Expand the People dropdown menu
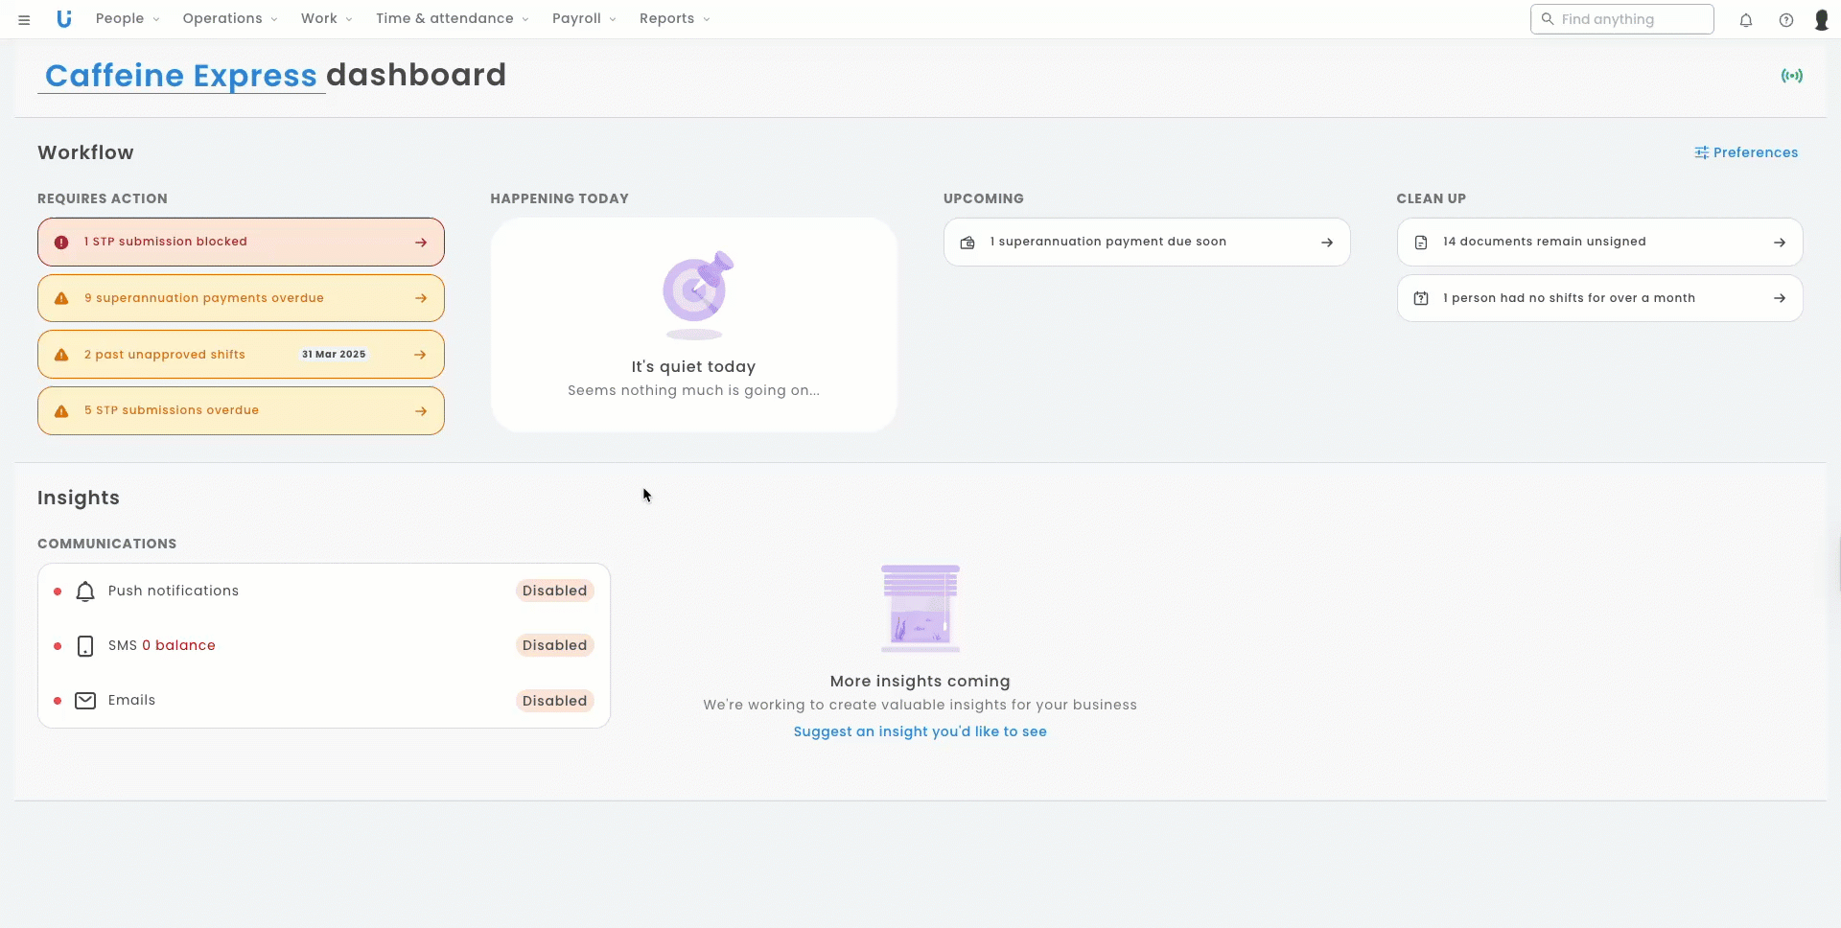1841x928 pixels. (x=128, y=19)
